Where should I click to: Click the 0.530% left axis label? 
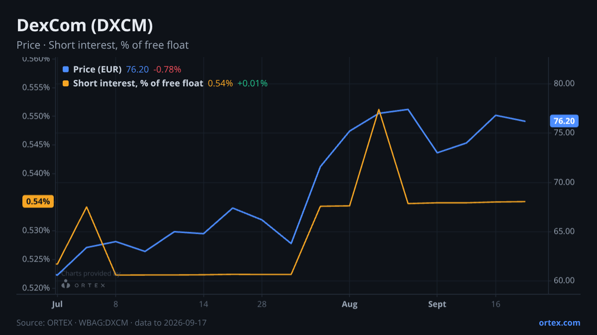click(36, 231)
